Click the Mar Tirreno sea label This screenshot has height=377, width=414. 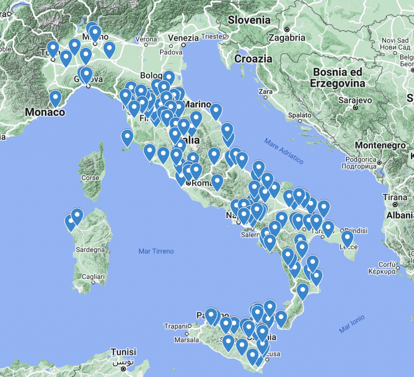(156, 251)
